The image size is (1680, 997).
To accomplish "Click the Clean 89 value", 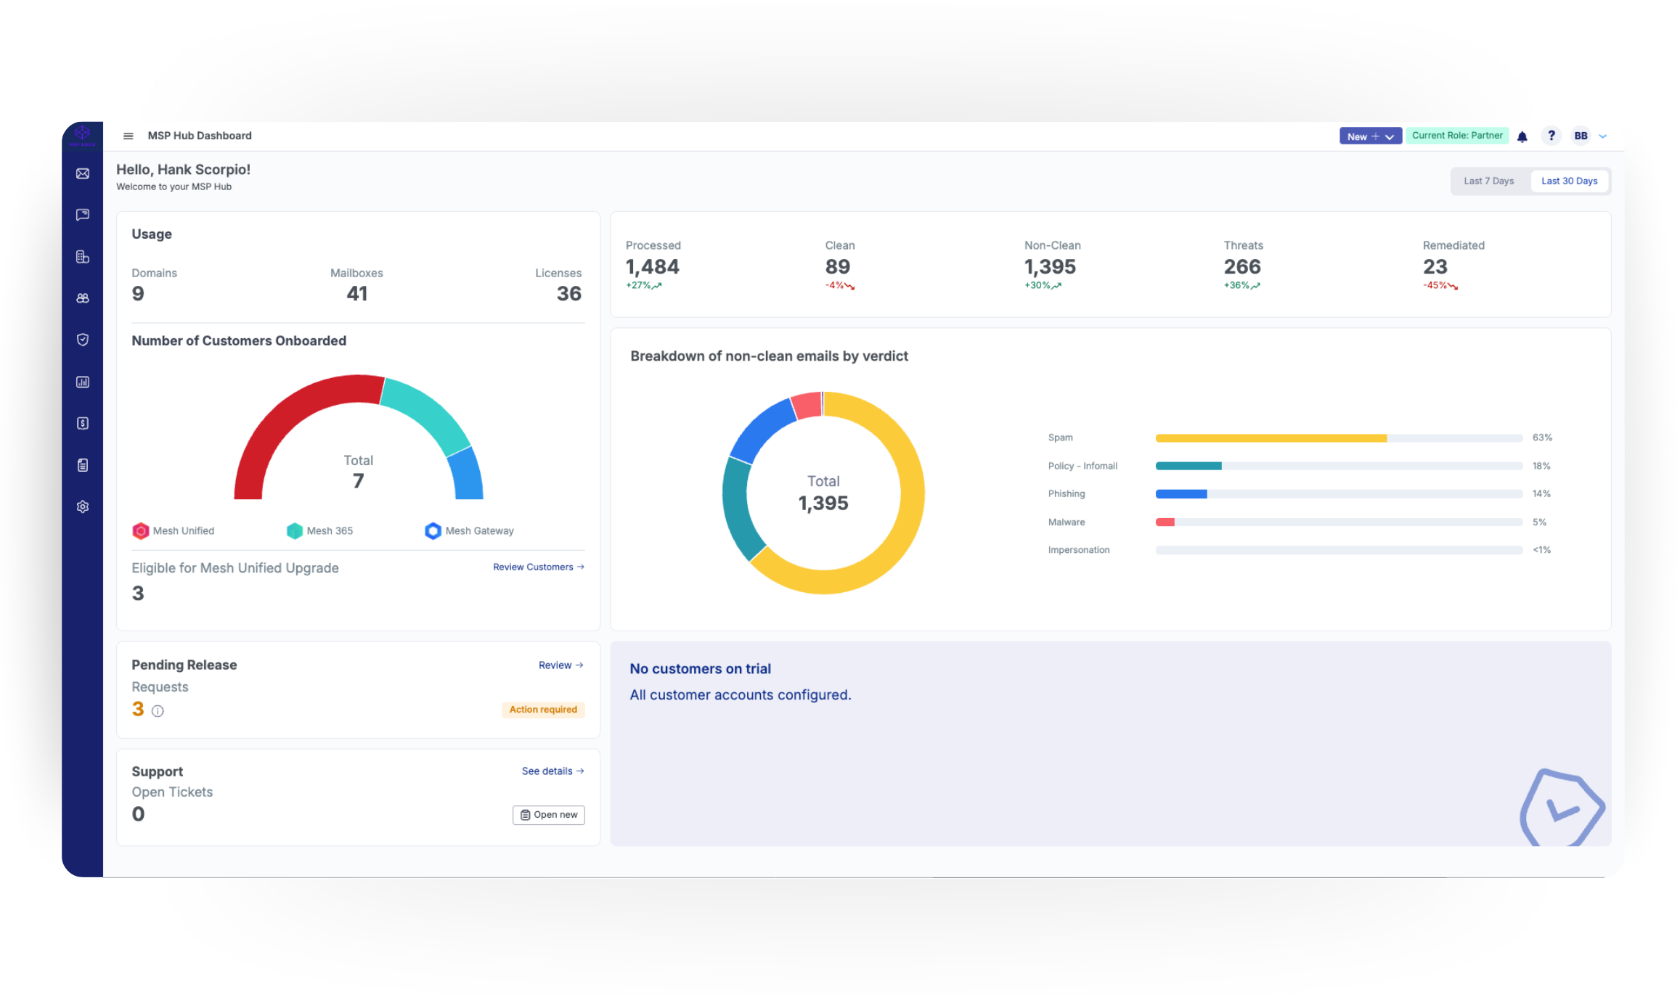I will pos(837,267).
